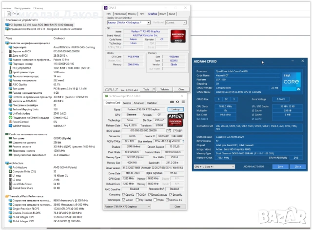
Task: Click the Theoretical Peak Performance folder icon
Action: click(7, 196)
